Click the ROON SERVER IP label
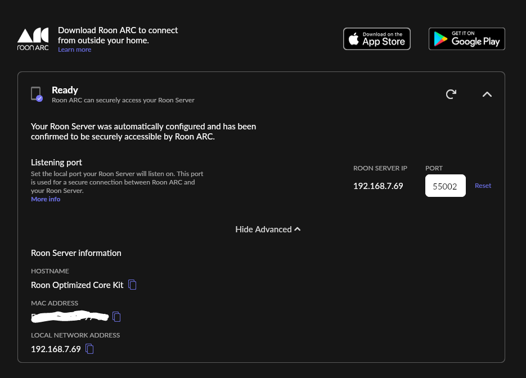This screenshot has height=378, width=526. coord(380,168)
